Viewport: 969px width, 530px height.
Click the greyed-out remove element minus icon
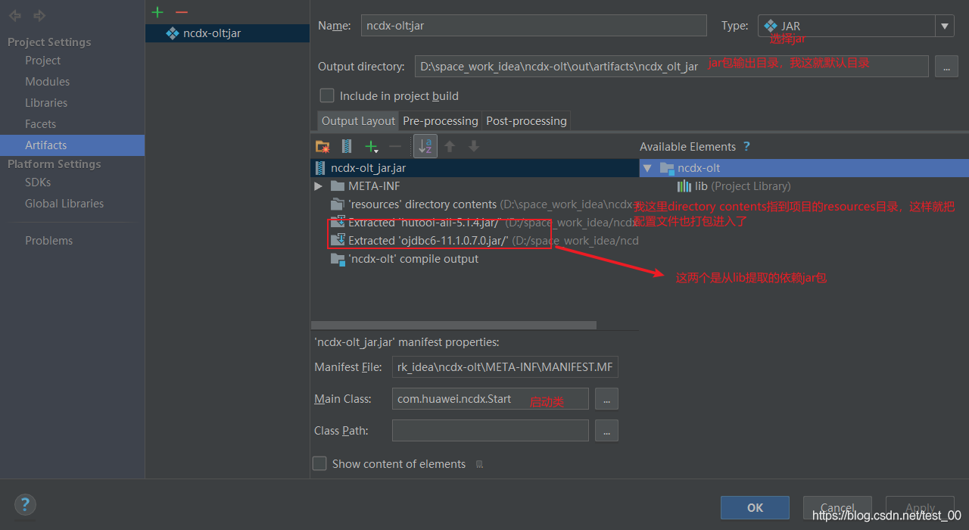[394, 146]
